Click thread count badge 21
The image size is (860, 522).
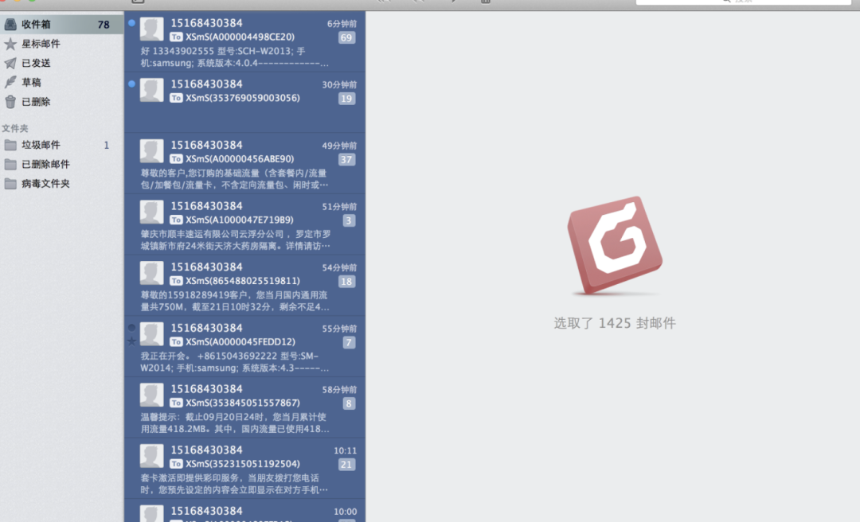[x=346, y=464]
